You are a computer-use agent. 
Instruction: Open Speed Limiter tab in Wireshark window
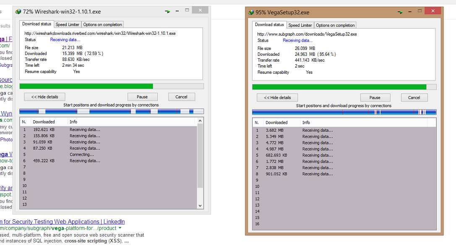[68, 25]
